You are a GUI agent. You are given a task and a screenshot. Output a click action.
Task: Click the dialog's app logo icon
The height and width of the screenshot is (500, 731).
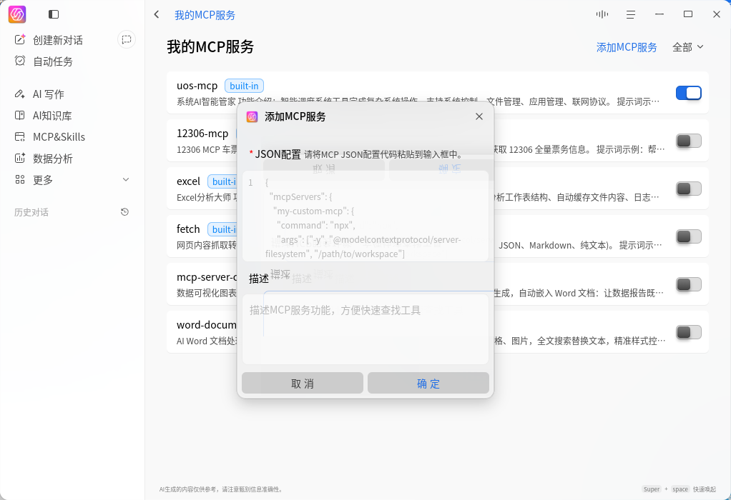(252, 117)
